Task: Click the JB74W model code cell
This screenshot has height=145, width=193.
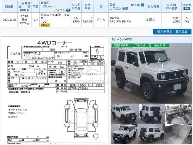Action: click(x=114, y=18)
